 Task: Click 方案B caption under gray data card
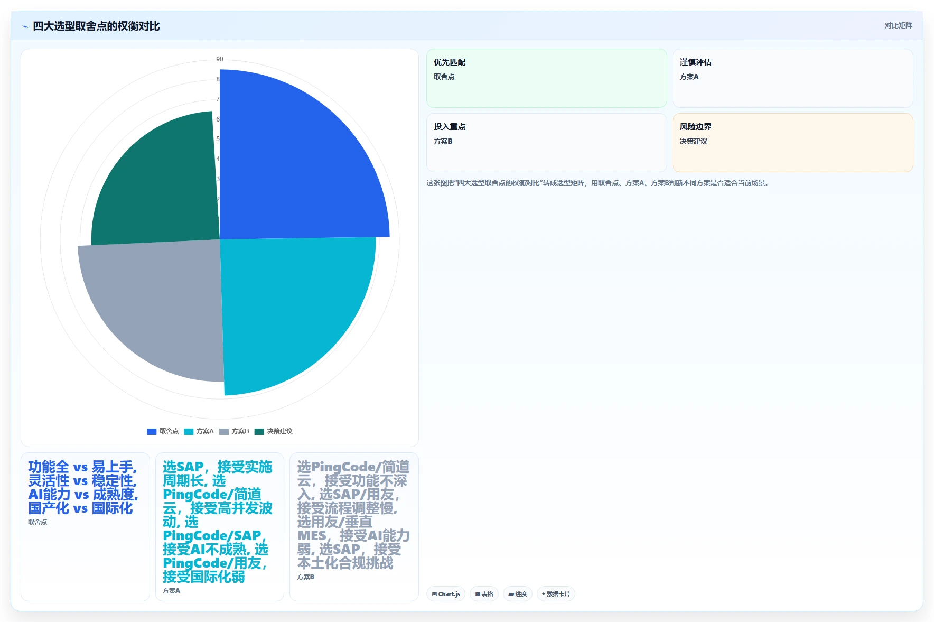tap(305, 577)
